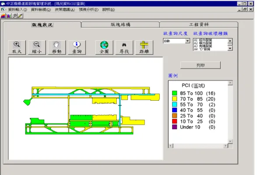Click the damage type list down arrow
Viewport: 257px width, 175px height.
pyautogui.click(x=230, y=48)
